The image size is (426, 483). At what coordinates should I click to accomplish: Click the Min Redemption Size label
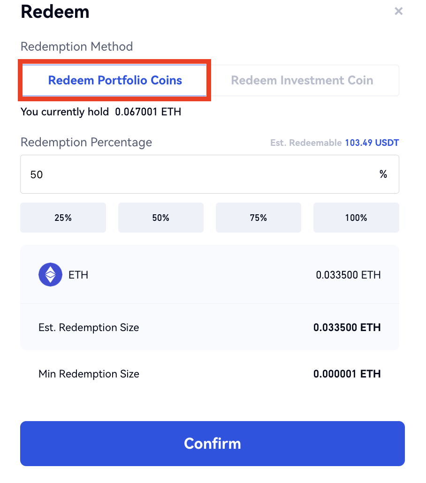[89, 374]
